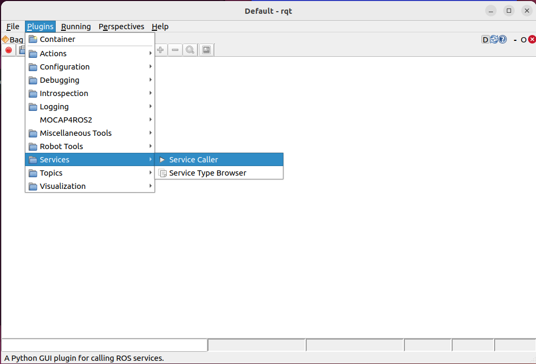Click the Load Bag file icon

22,50
